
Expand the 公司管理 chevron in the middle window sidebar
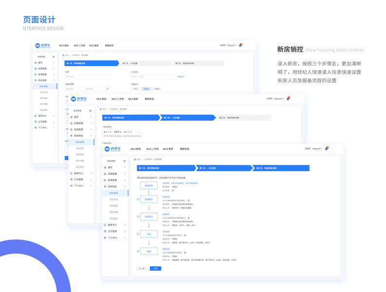tap(91, 180)
